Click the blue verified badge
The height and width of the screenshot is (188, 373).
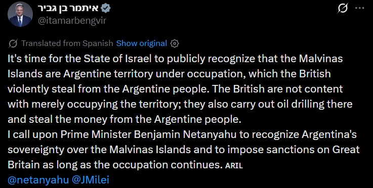click(106, 9)
